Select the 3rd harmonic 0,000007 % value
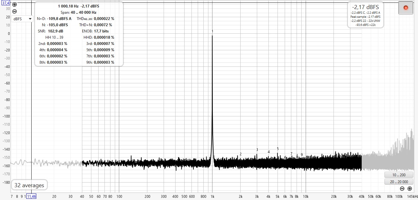The height and width of the screenshot is (200, 418). click(104, 44)
